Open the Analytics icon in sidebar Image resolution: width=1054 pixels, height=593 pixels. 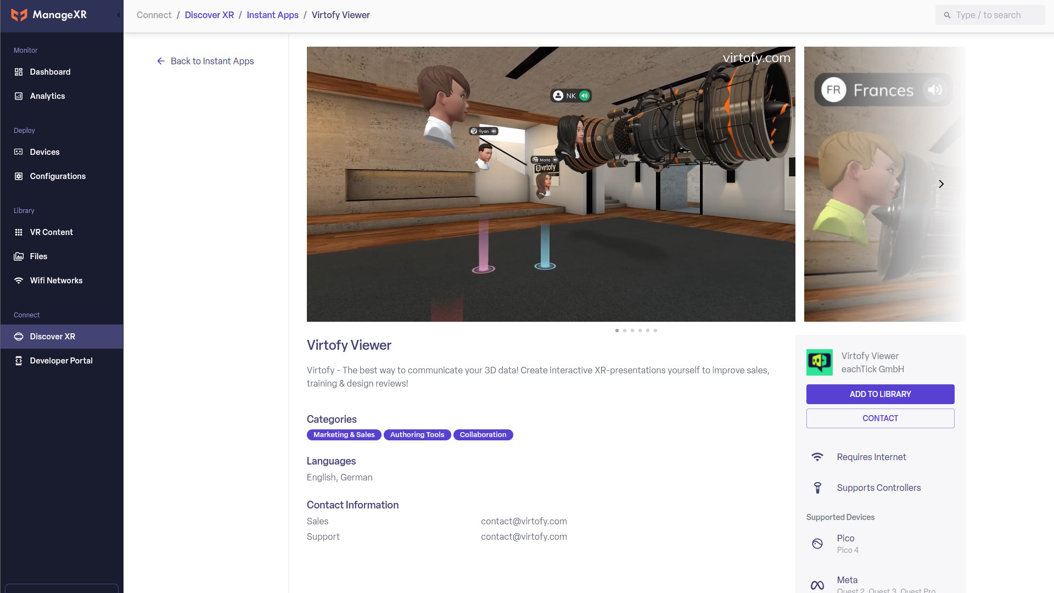19,96
